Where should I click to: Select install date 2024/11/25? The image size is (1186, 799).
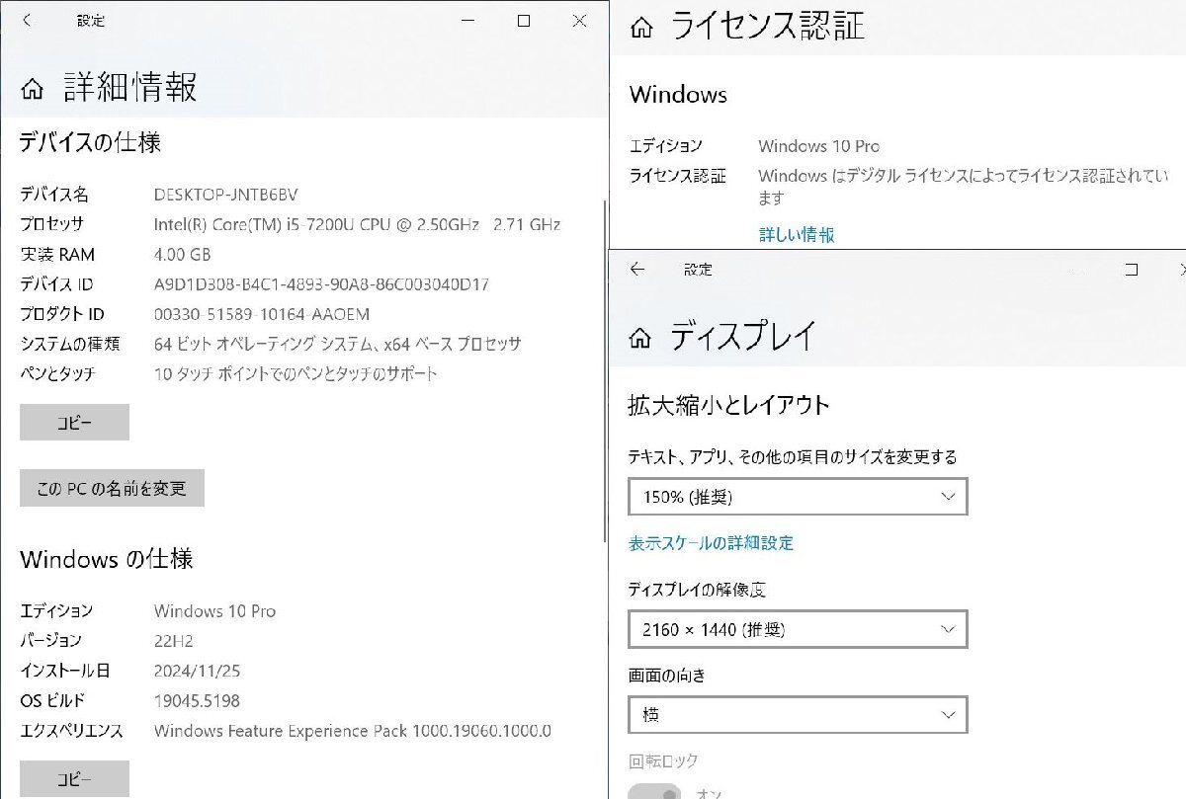coord(197,671)
